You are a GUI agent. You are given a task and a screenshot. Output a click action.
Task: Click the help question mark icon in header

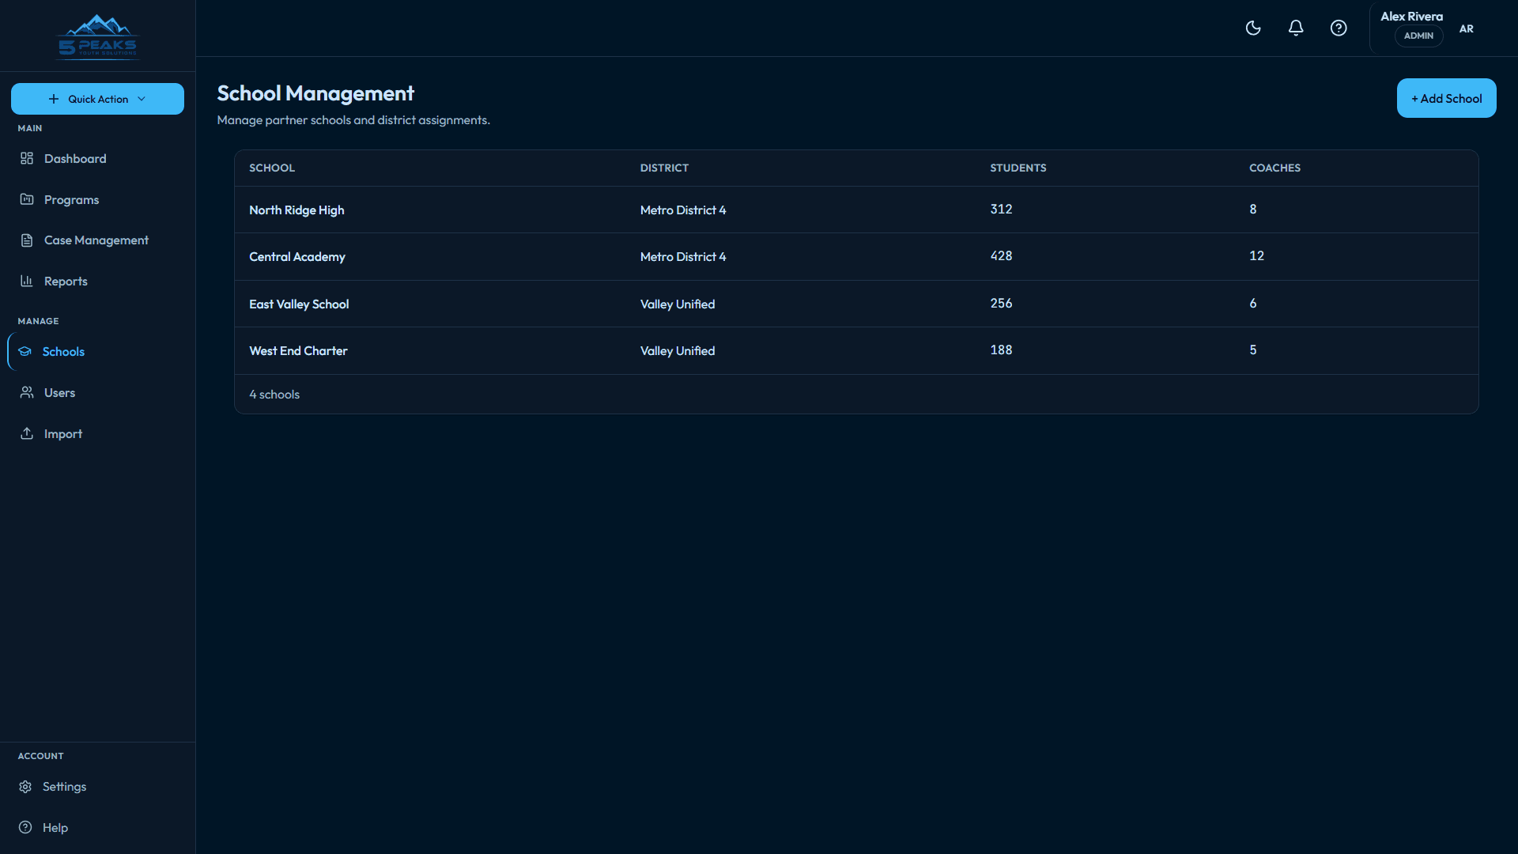[1339, 28]
